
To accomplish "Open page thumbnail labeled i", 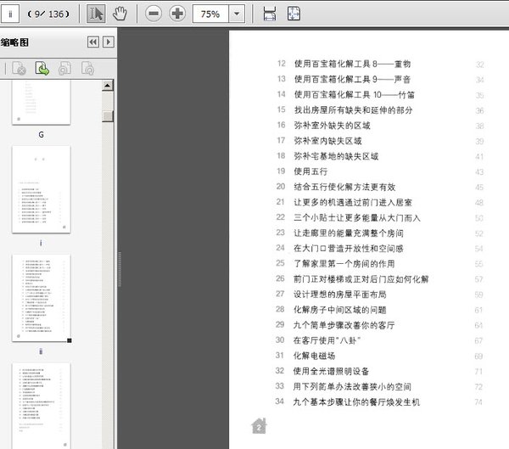I will click(42, 189).
